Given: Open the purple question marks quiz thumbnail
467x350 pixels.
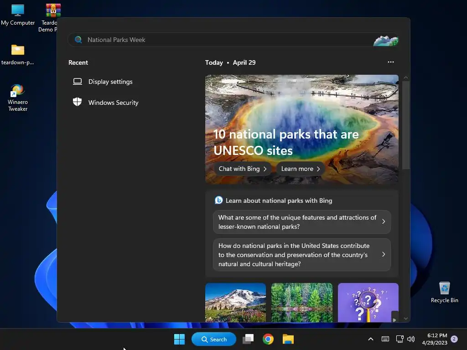Looking at the screenshot, I should (368, 303).
